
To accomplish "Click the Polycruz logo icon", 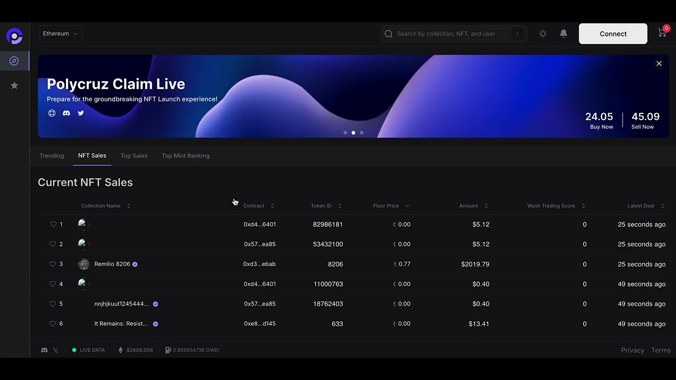I will [x=14, y=36].
